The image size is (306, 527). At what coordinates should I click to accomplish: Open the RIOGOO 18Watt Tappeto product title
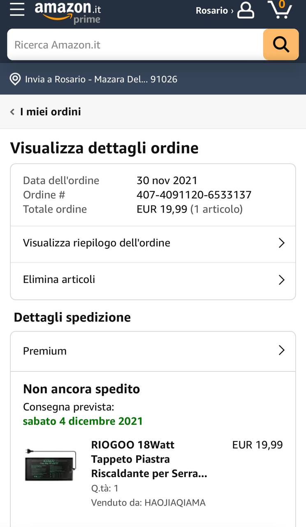pyautogui.click(x=149, y=459)
